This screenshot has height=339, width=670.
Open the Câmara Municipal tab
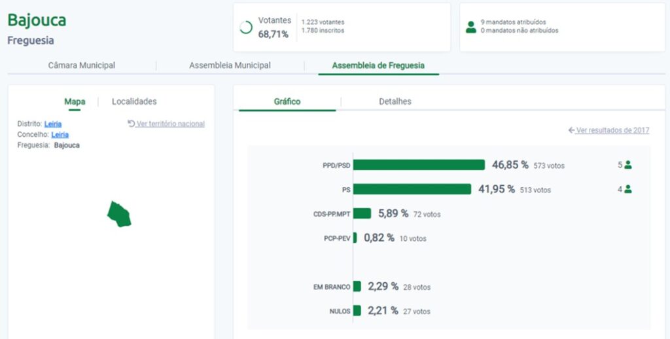tap(82, 65)
